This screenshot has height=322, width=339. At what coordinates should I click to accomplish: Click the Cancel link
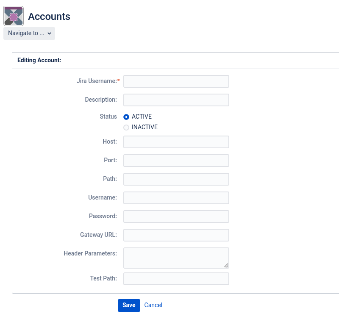click(153, 305)
